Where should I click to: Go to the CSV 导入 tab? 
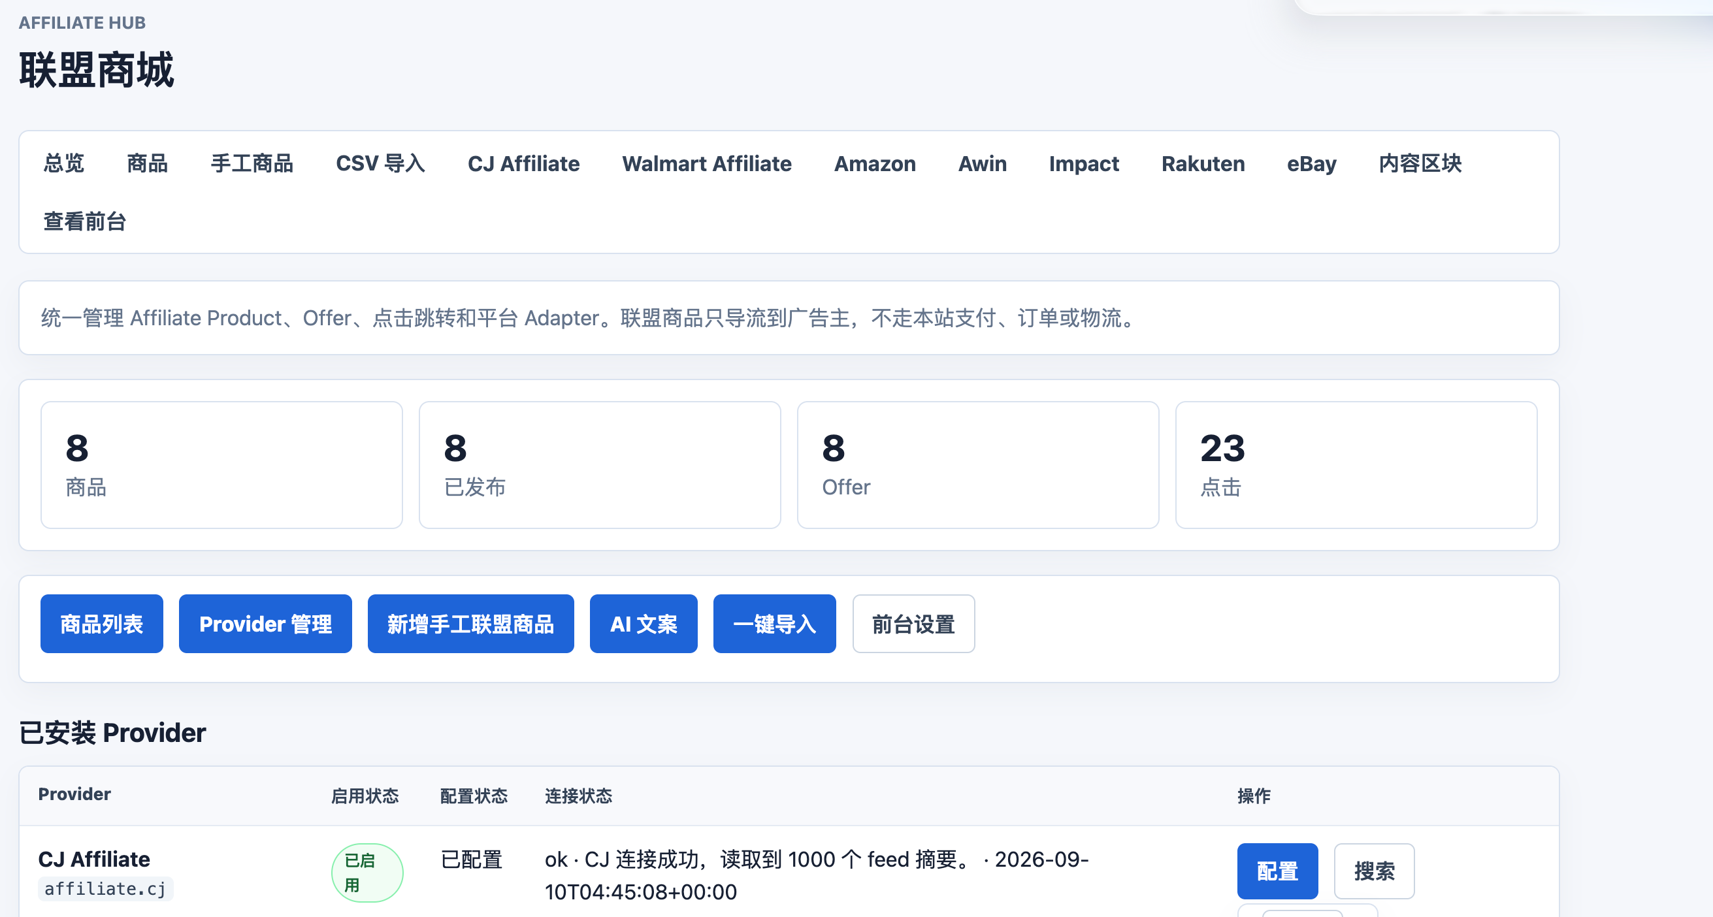[x=380, y=163]
